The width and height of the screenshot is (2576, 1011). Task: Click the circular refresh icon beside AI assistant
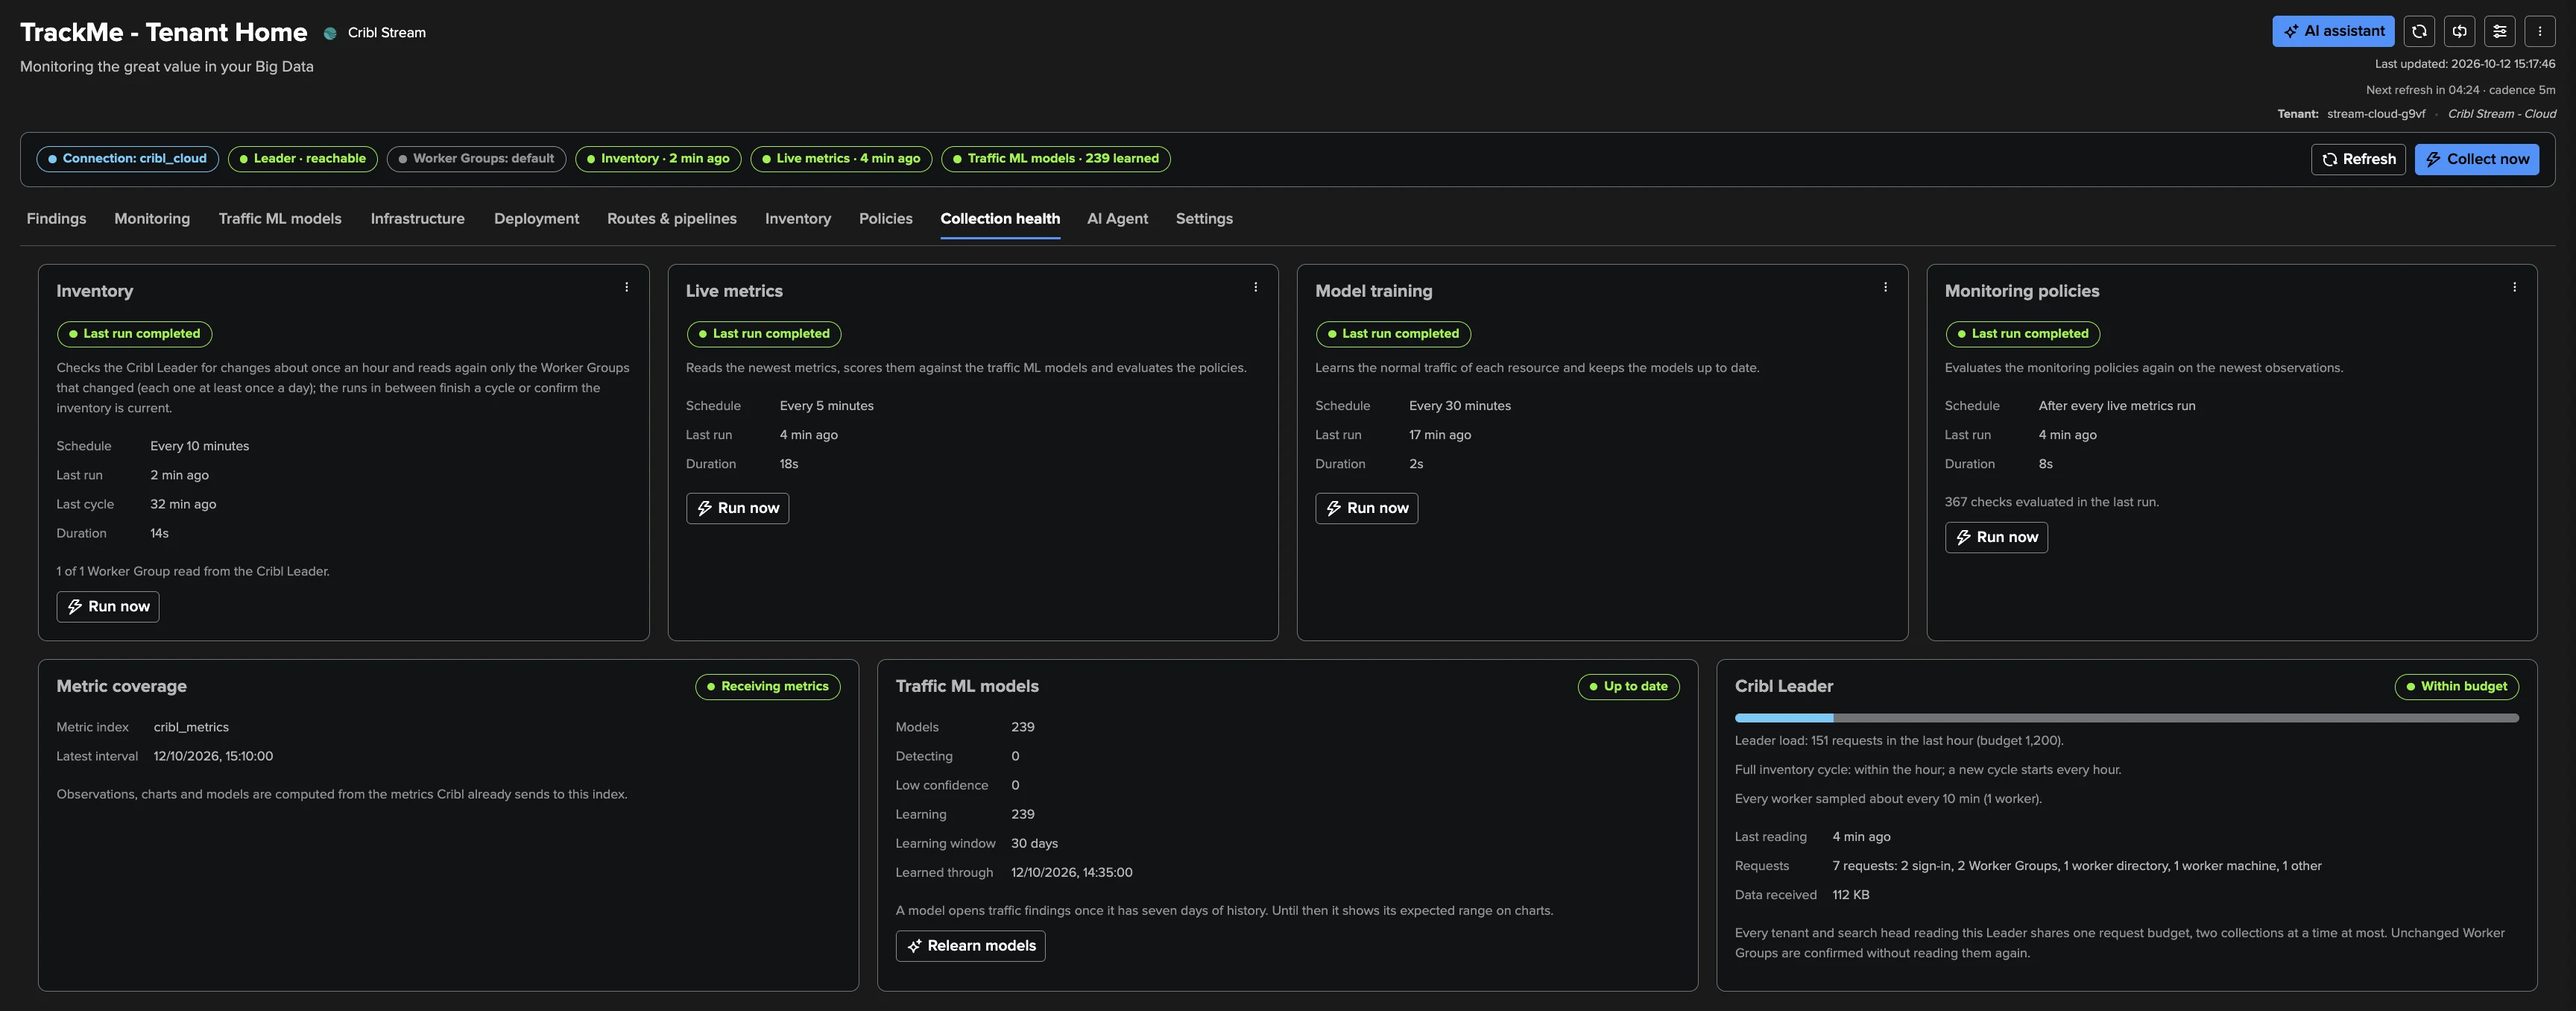(x=2419, y=31)
